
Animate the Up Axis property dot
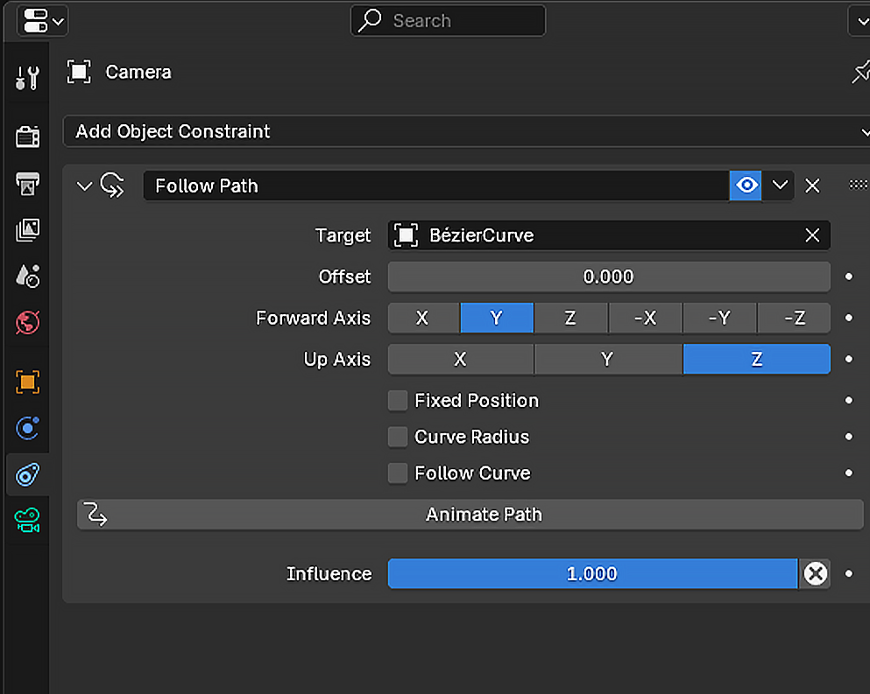point(848,359)
